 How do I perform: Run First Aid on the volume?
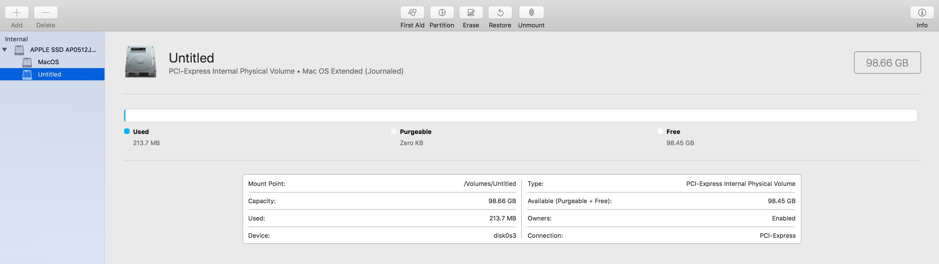click(x=412, y=13)
